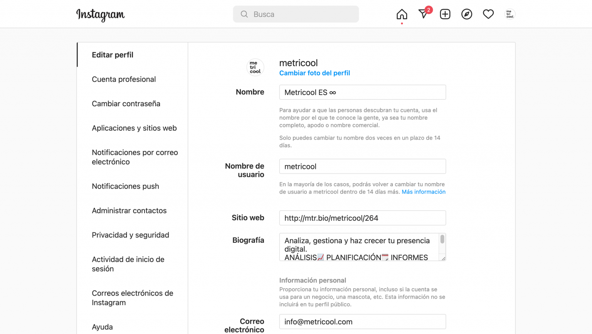Click the Instagram logo
592x334 pixels.
[x=100, y=15]
